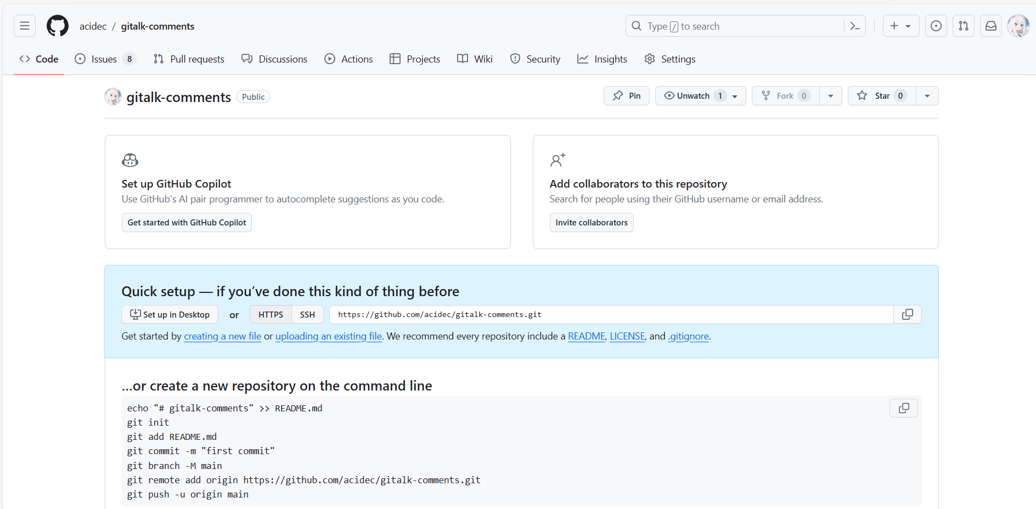Expand the create new dropdown caret
1036x509 pixels.
pos(908,26)
